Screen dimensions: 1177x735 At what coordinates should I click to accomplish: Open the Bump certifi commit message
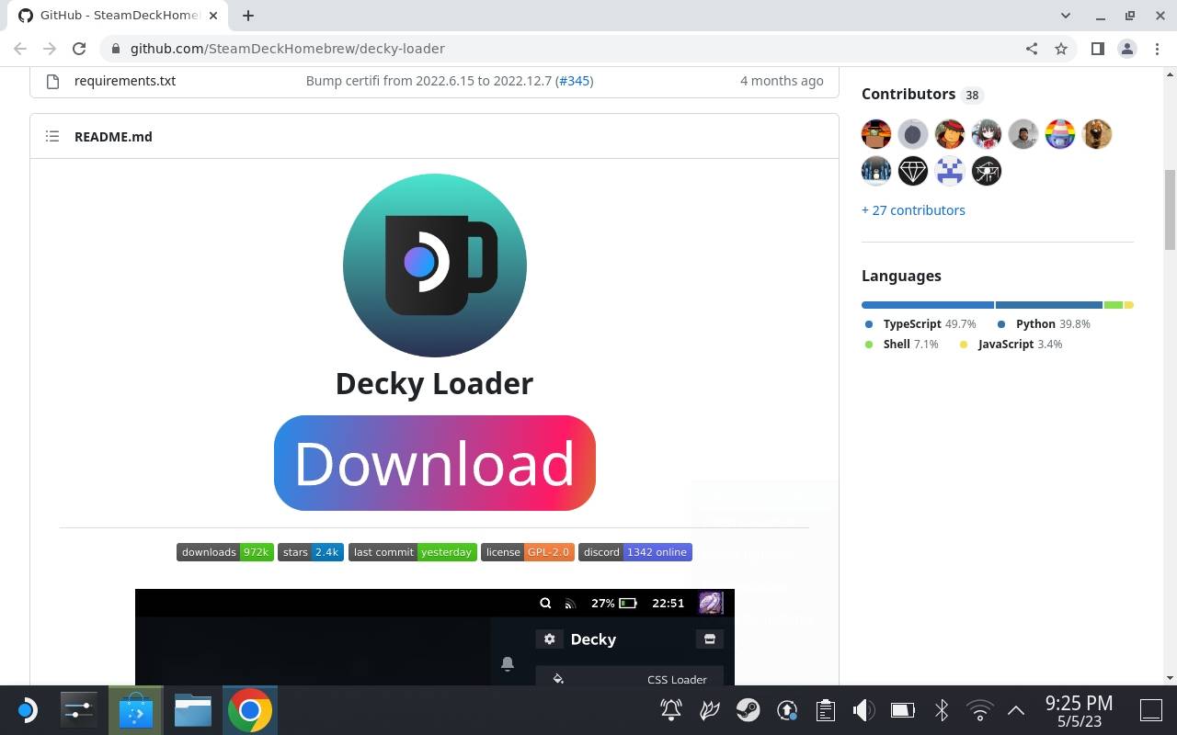click(429, 81)
